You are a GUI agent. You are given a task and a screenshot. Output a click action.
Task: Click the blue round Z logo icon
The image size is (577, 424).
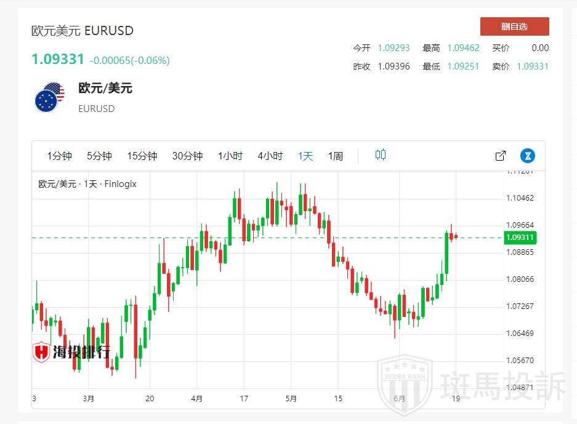[528, 156]
